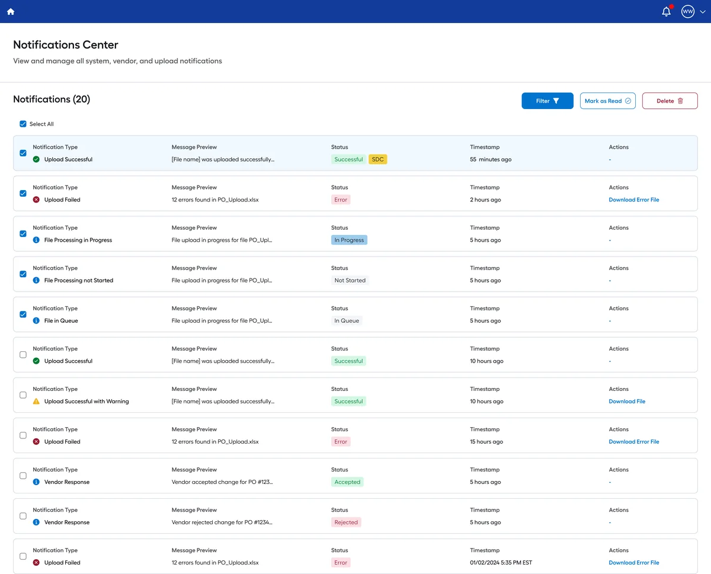This screenshot has height=574, width=711.
Task: Click the Accepted status badge
Action: 347,482
